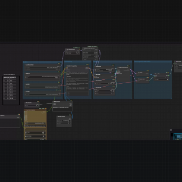182x182 pixels.
Task: Click the orange badge above Create Video node
Action: pyautogui.click(x=168, y=72)
